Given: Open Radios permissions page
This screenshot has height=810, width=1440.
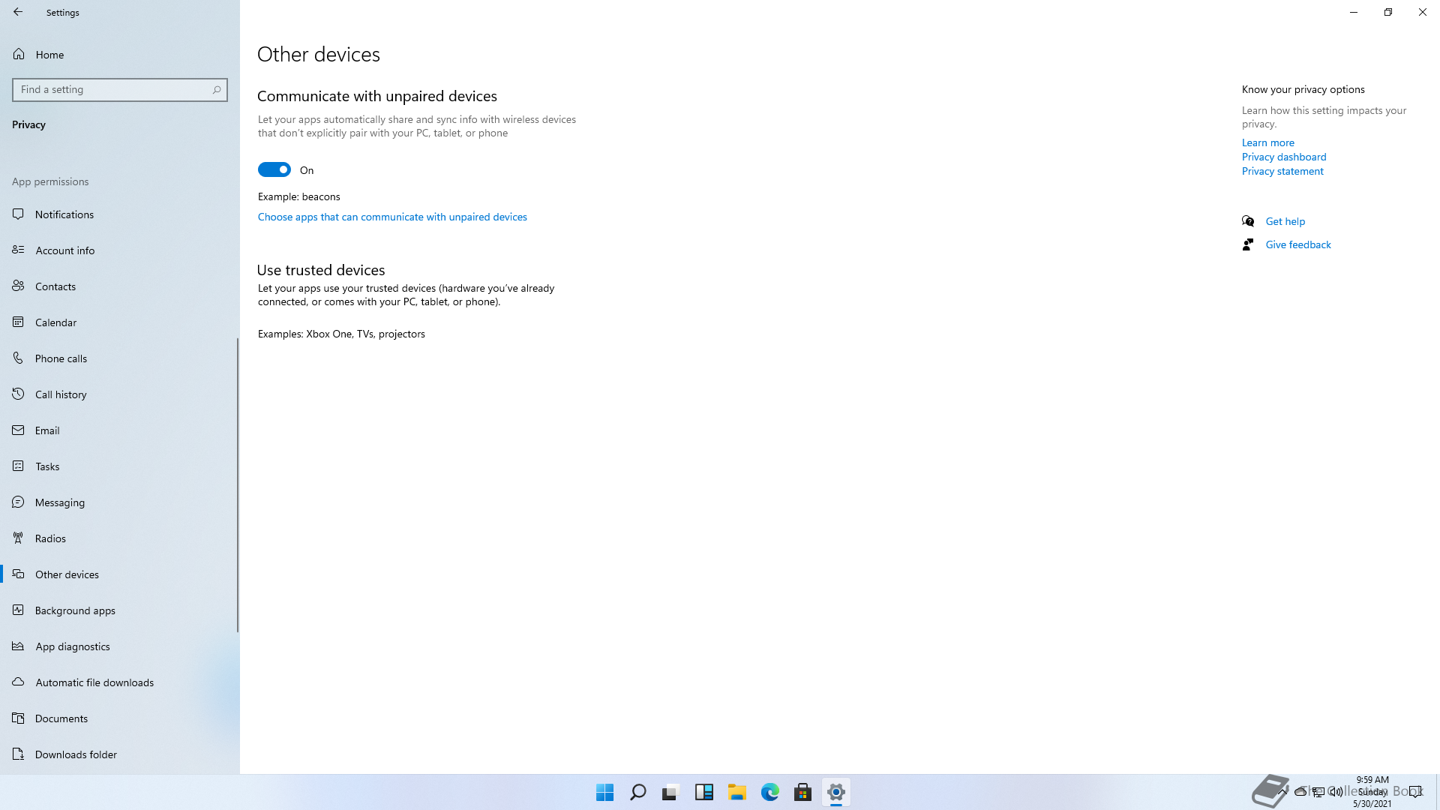Looking at the screenshot, I should [50, 538].
